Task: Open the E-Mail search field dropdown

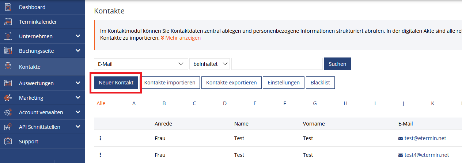Action: click(x=141, y=64)
